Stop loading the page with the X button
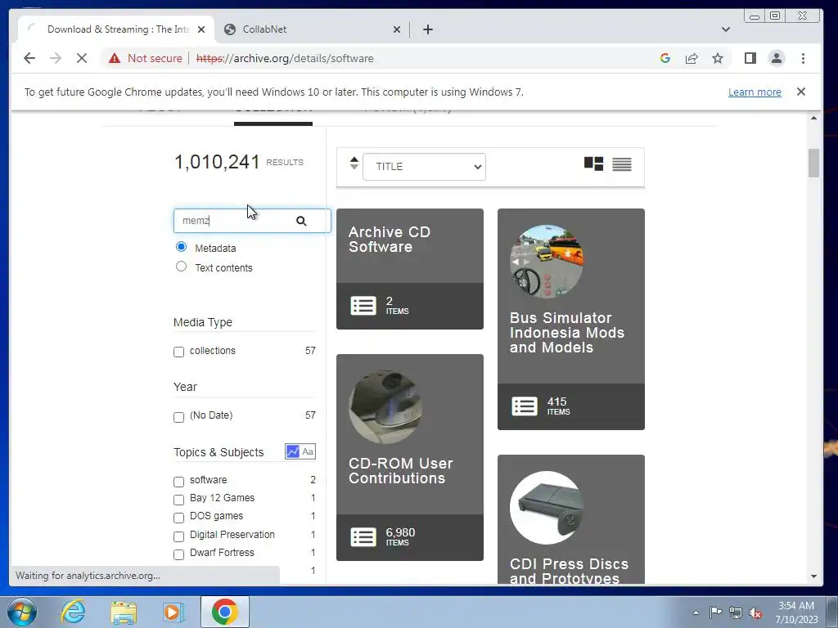This screenshot has width=838, height=628. (x=81, y=58)
